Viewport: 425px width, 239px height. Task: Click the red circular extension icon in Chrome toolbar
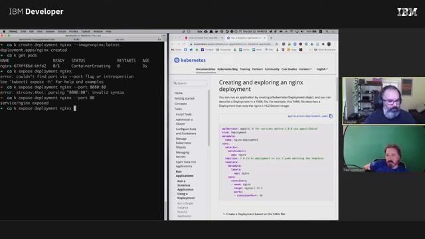click(x=301, y=44)
